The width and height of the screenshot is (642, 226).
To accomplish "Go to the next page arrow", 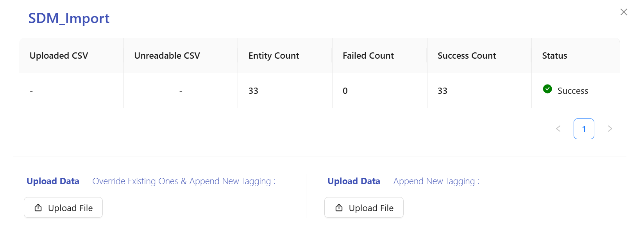I will click(x=610, y=129).
